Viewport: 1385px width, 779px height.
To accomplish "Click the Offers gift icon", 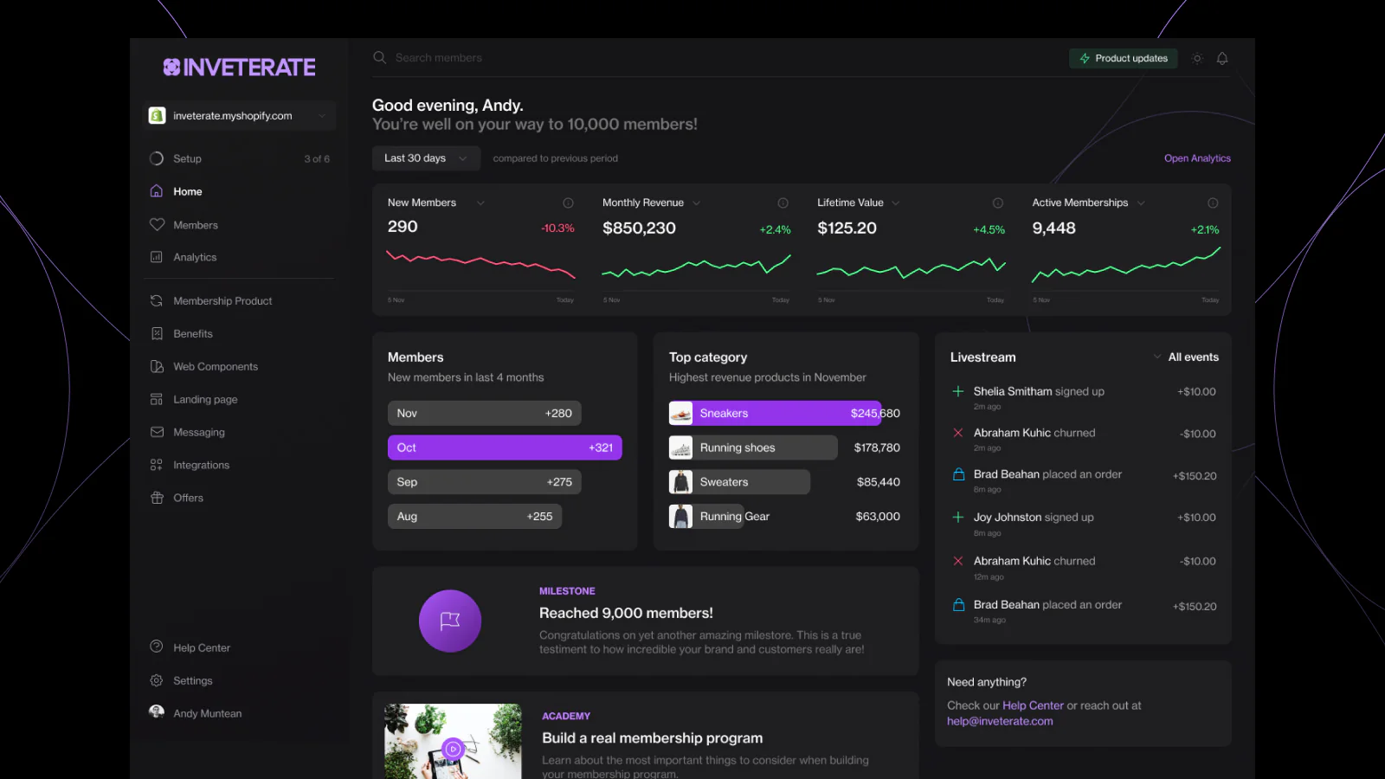I will 157,498.
